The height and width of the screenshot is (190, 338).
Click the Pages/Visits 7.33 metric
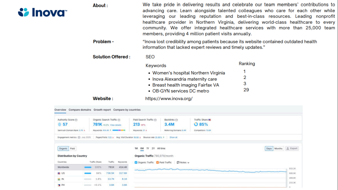click(x=105, y=137)
